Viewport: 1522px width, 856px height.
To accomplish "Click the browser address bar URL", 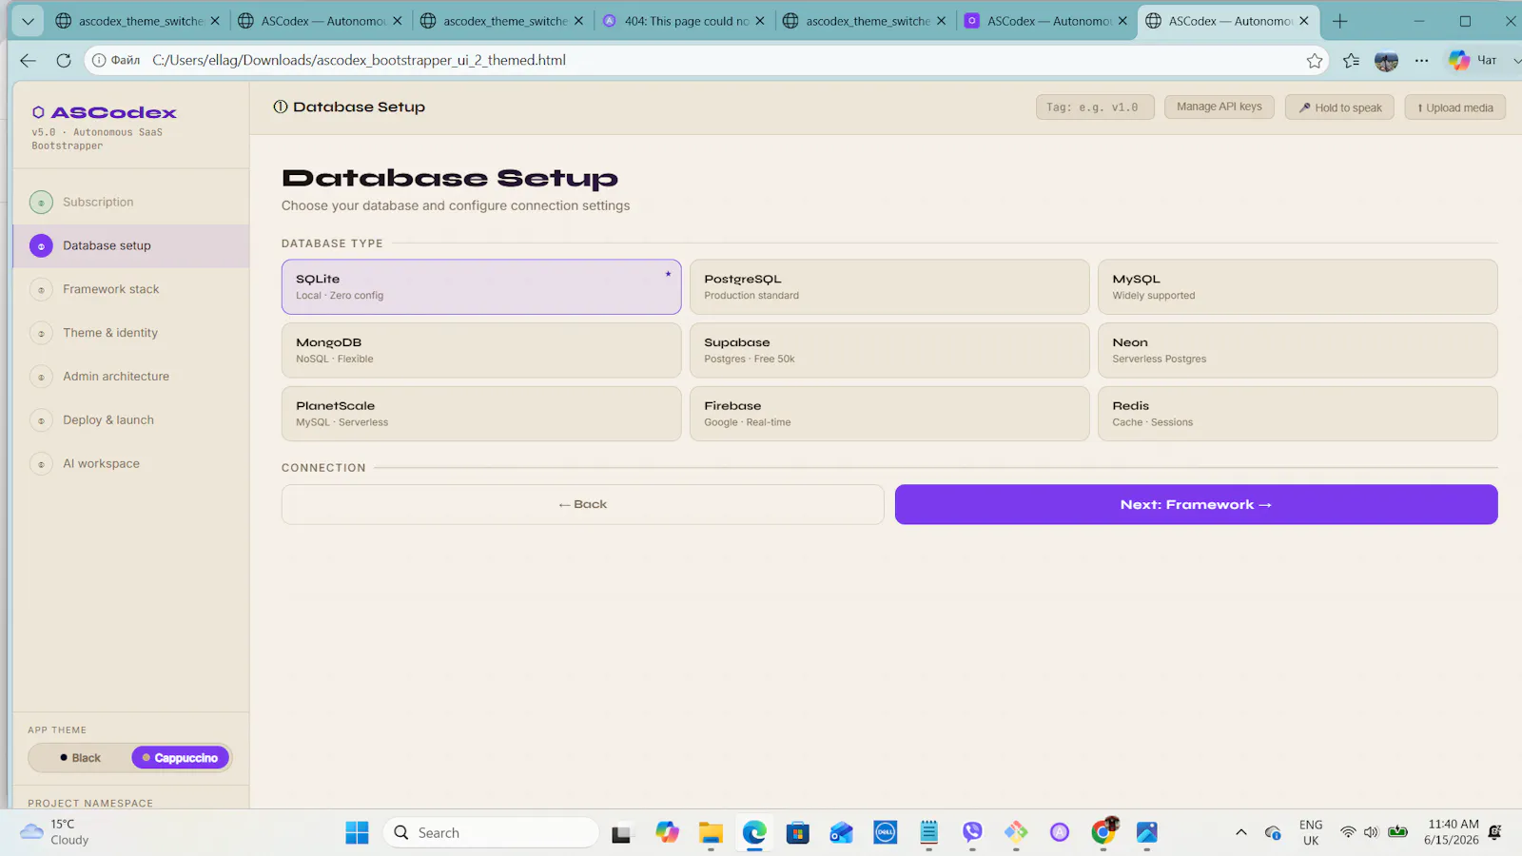I will click(x=360, y=60).
